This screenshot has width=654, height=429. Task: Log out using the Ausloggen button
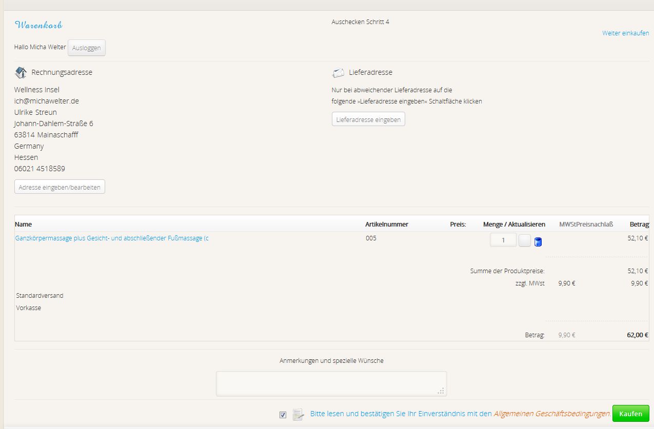[87, 48]
